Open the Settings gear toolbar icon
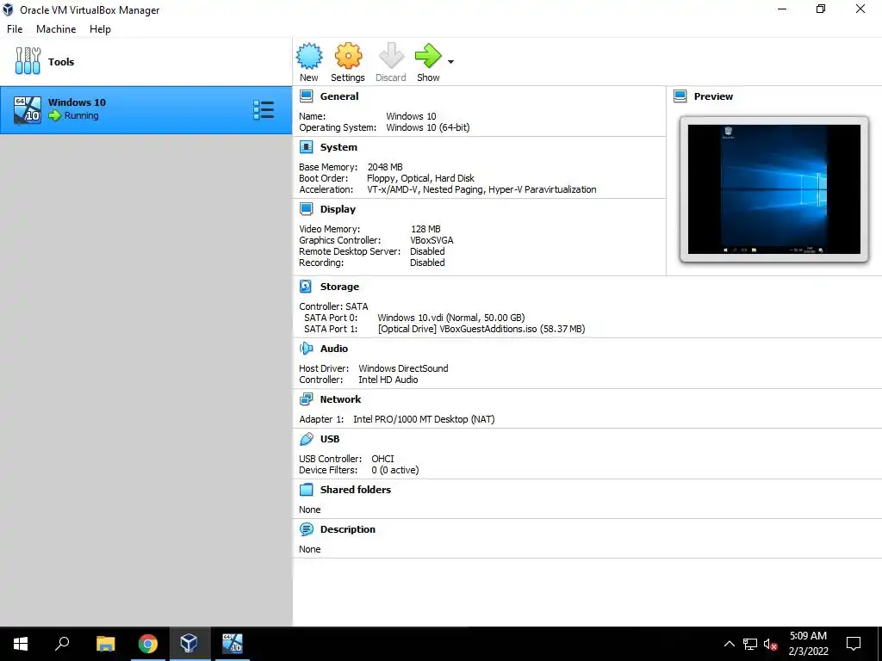 [x=348, y=56]
